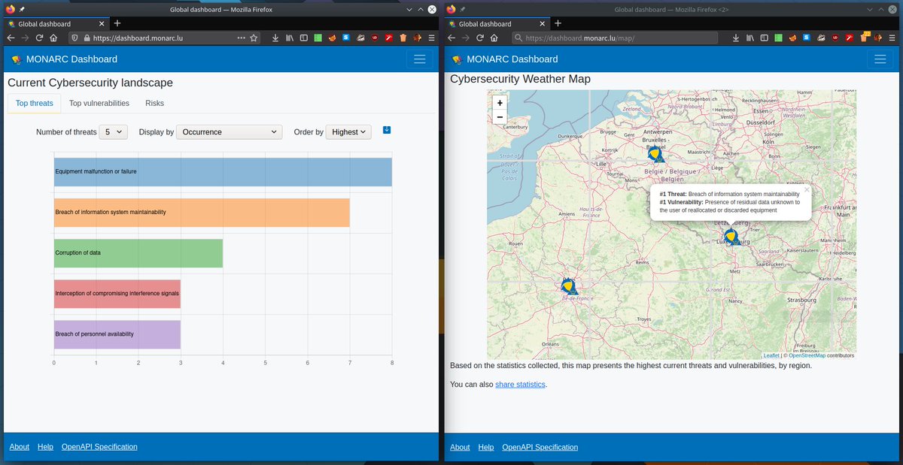Switch to the Top vulnerabilities tab

[99, 104]
